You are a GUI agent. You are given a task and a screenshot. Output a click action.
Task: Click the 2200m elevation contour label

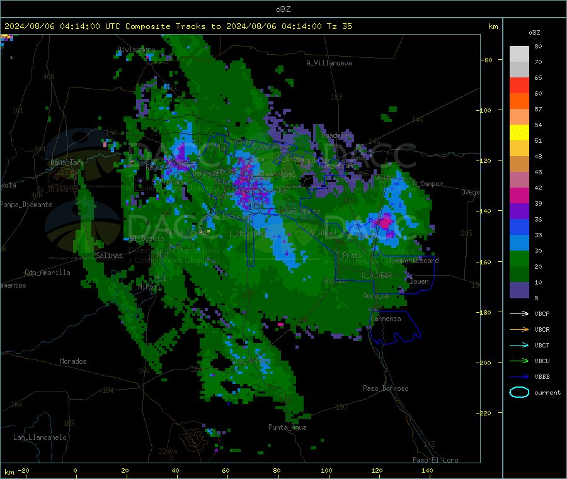pyautogui.click(x=168, y=451)
